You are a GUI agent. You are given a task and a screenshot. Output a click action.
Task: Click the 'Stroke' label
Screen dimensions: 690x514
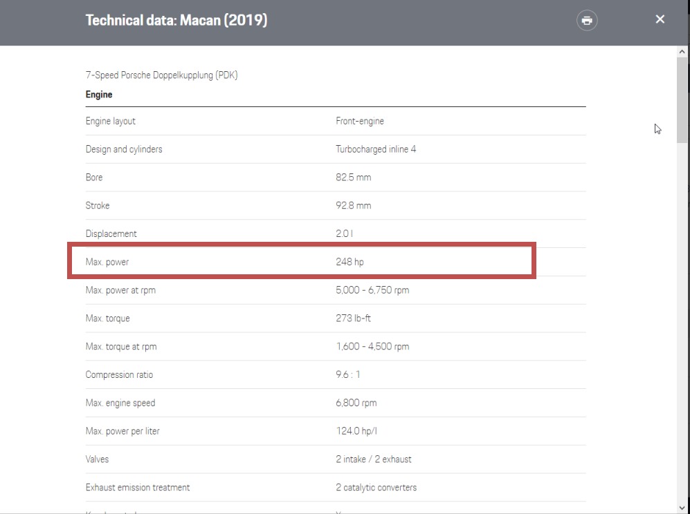[x=98, y=206]
